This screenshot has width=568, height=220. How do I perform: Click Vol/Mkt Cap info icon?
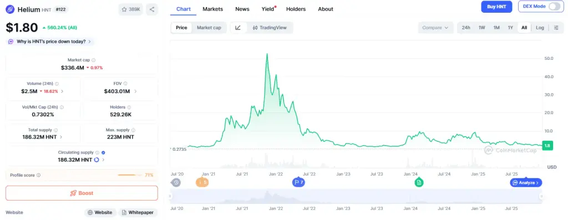coord(62,108)
